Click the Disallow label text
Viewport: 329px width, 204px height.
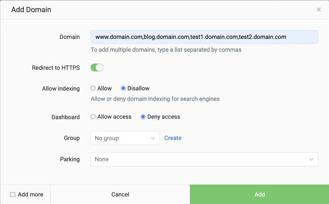point(138,88)
